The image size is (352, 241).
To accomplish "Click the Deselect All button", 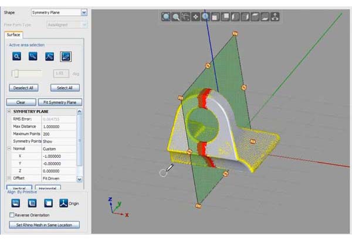I will [x=23, y=88].
